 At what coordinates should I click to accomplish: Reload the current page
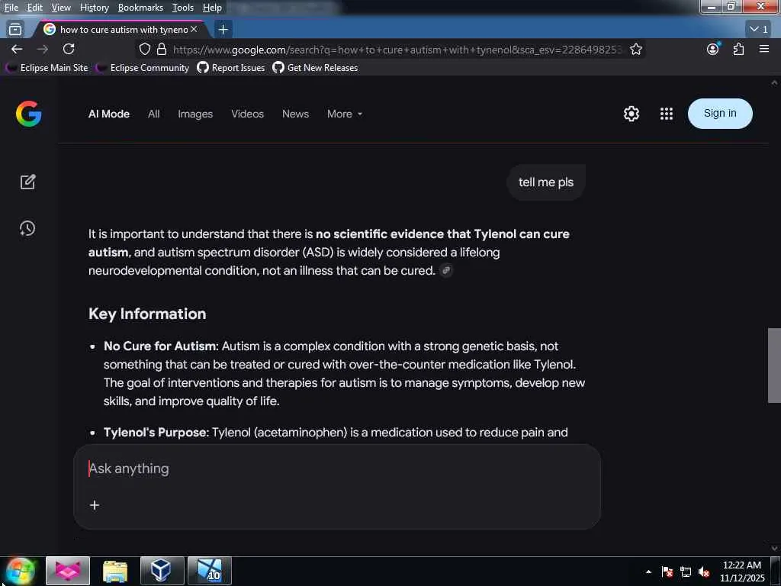69,49
